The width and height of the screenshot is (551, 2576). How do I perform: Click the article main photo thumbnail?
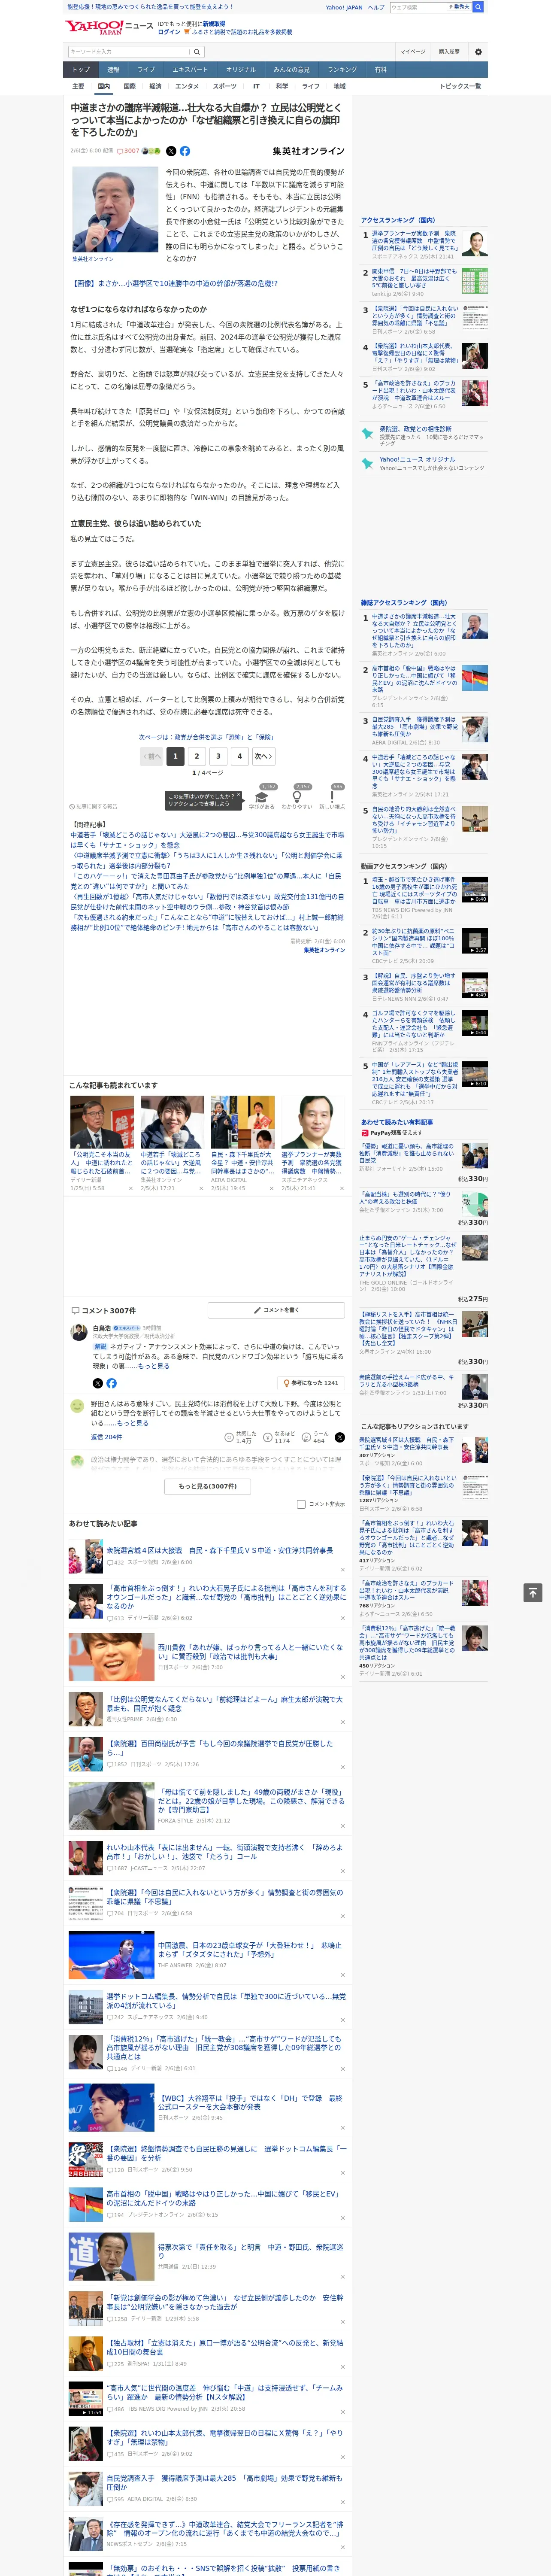[115, 210]
